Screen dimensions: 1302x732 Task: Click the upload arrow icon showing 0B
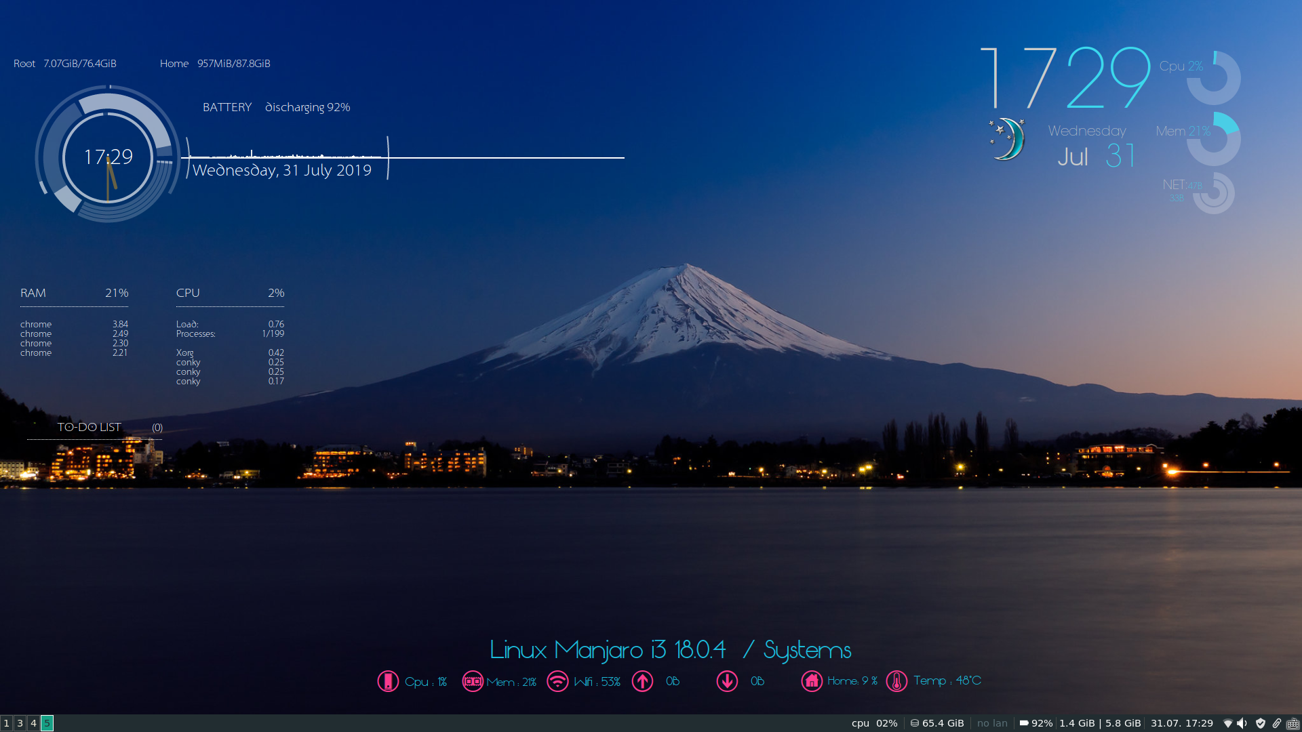pos(642,681)
